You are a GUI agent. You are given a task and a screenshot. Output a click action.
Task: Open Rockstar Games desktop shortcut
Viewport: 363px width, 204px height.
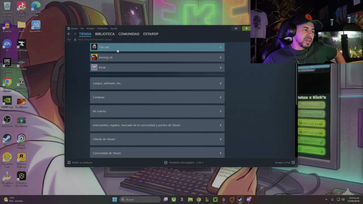(x=21, y=160)
